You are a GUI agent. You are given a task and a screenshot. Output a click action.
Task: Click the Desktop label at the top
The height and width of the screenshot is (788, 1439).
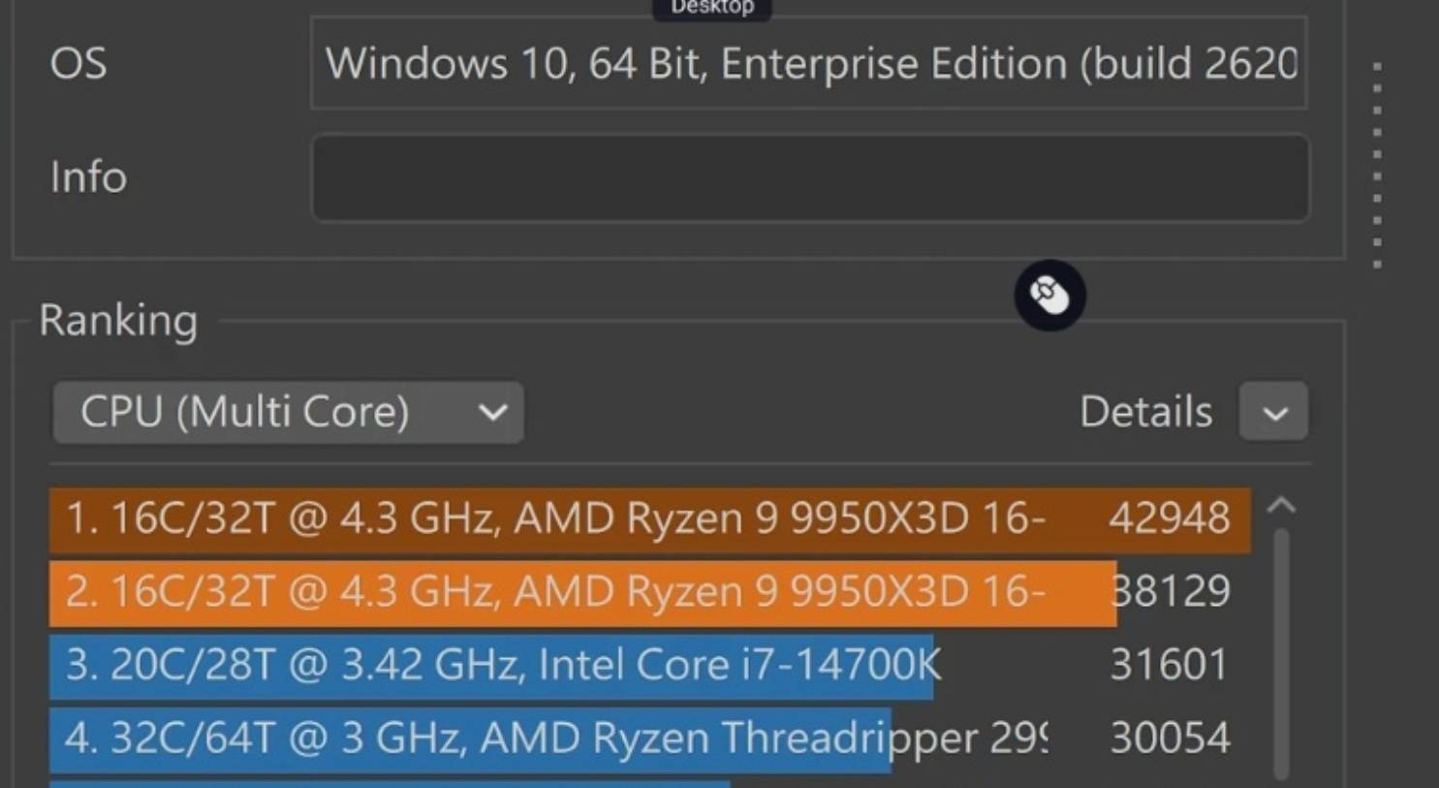(712, 8)
